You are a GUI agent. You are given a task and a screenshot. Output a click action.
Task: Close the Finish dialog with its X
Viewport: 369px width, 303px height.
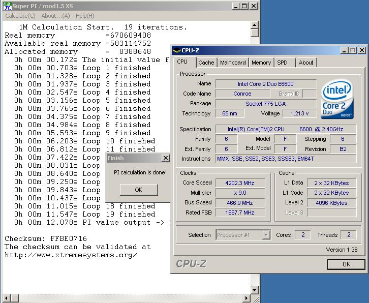pos(165,158)
